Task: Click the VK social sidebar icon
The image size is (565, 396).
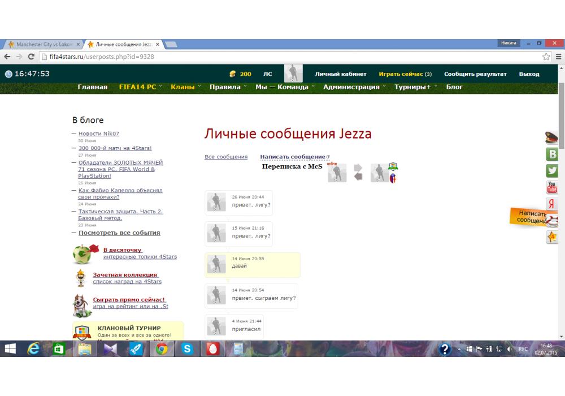Action: pyautogui.click(x=552, y=154)
